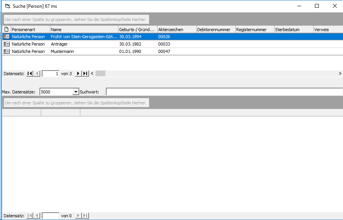The height and width of the screenshot is (220, 343).
Task: Sort by the Aktenzeichen column header
Action: coord(176,29)
